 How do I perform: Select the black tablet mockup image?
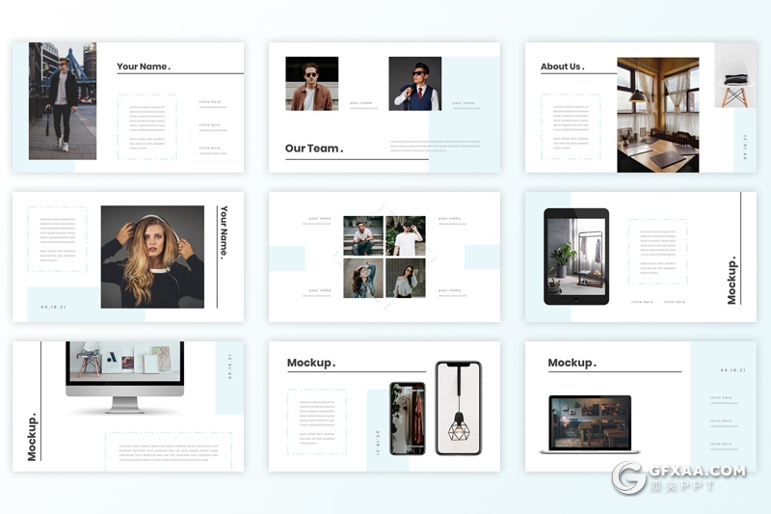[x=576, y=257]
